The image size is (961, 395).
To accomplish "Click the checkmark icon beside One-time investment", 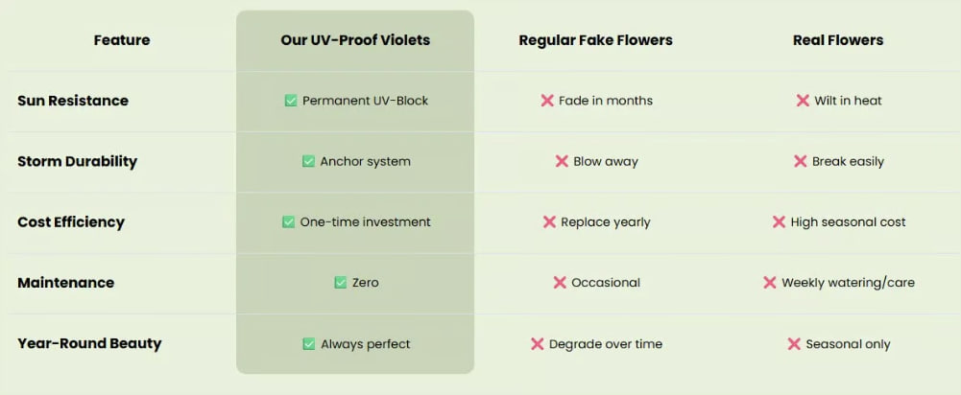I will click(288, 221).
